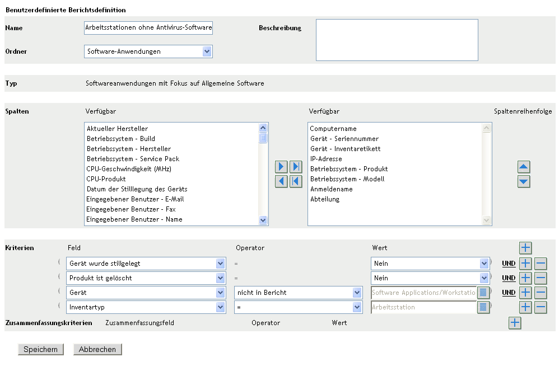Viewport: 559px width, 390px height.
Task: Open the 'Gerät wurde stillgelegt' field dropdown
Action: pos(220,264)
